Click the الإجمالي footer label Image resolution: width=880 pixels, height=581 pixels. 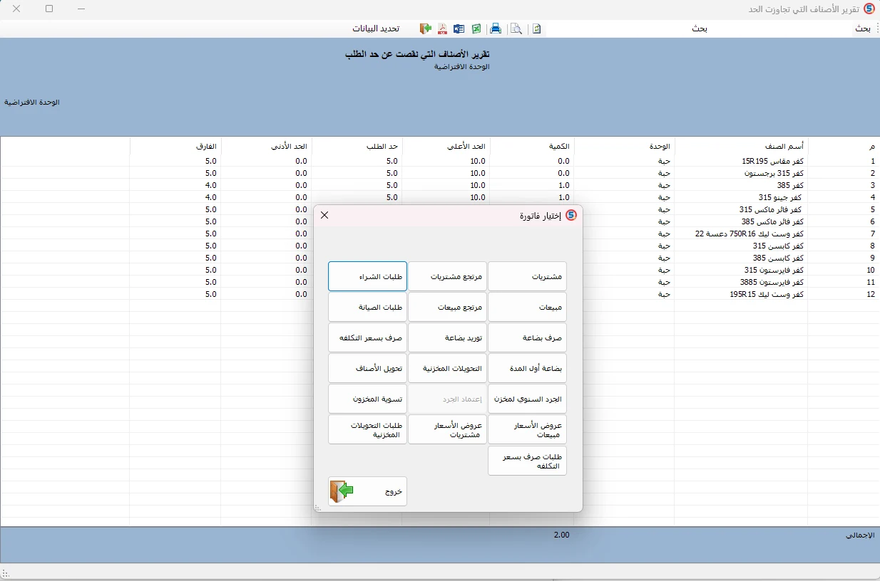861,535
